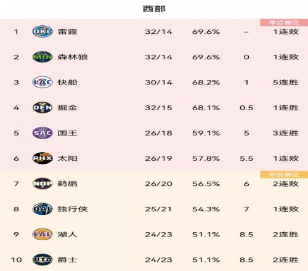Select the LAL Lakers logo

point(43,234)
